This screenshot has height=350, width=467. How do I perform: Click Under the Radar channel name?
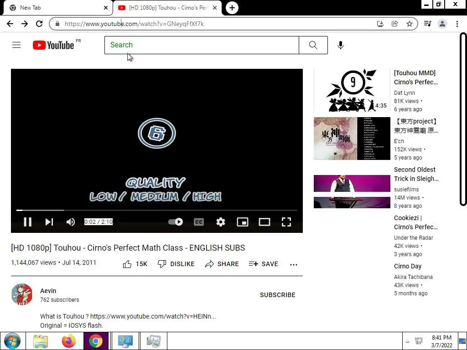pyautogui.click(x=413, y=237)
